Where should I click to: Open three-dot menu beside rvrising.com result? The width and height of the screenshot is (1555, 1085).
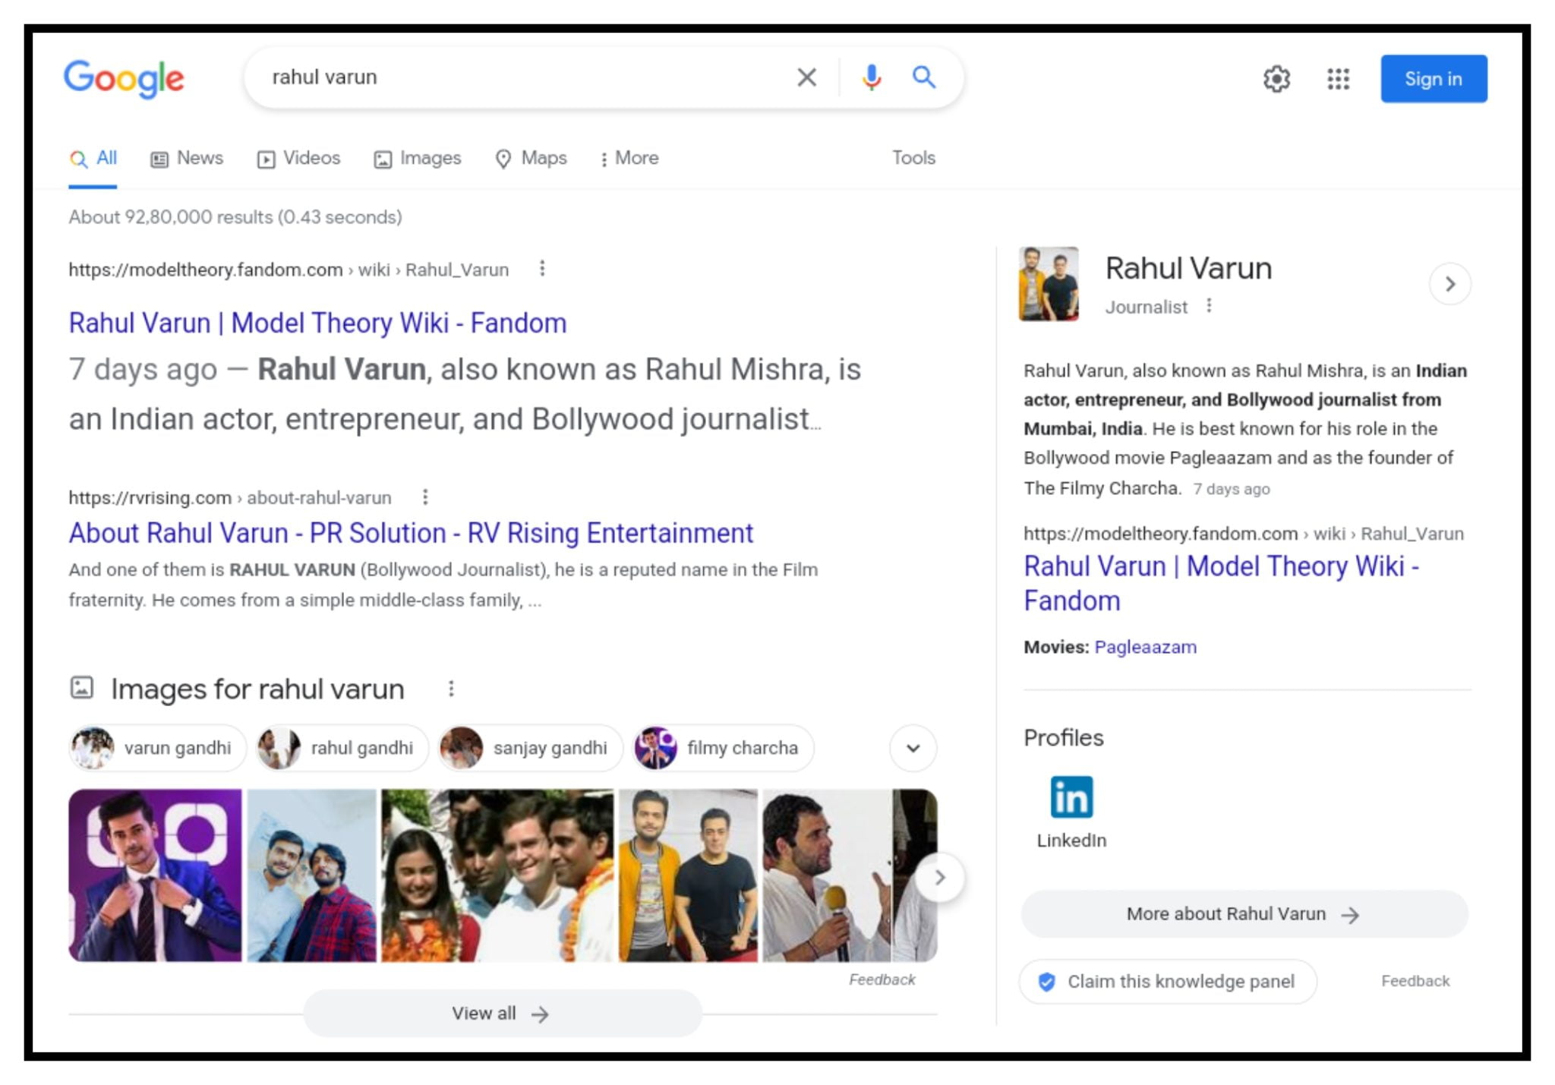[x=425, y=497]
